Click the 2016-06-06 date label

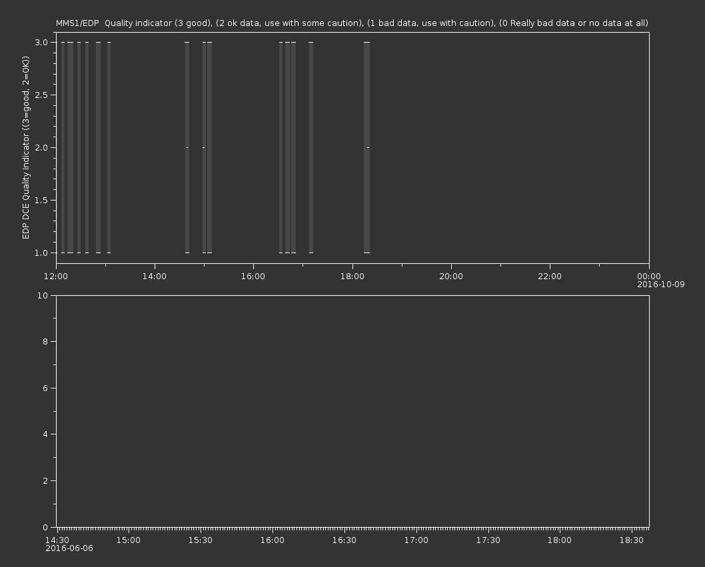click(x=69, y=548)
